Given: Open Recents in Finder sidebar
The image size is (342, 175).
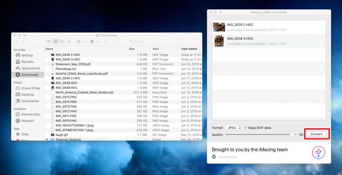Looking at the screenshot, I should [28, 62].
